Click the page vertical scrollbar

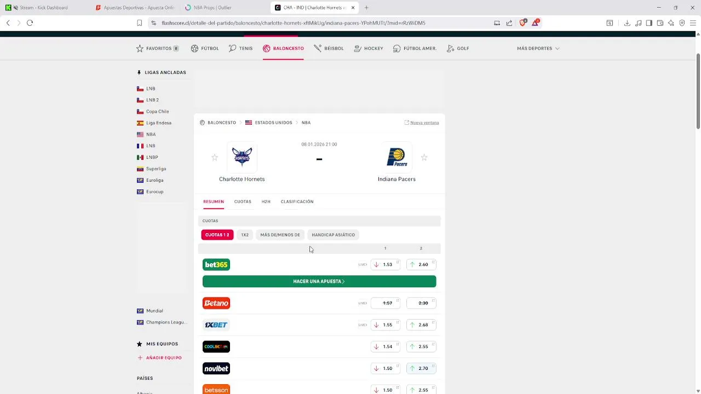(x=698, y=92)
